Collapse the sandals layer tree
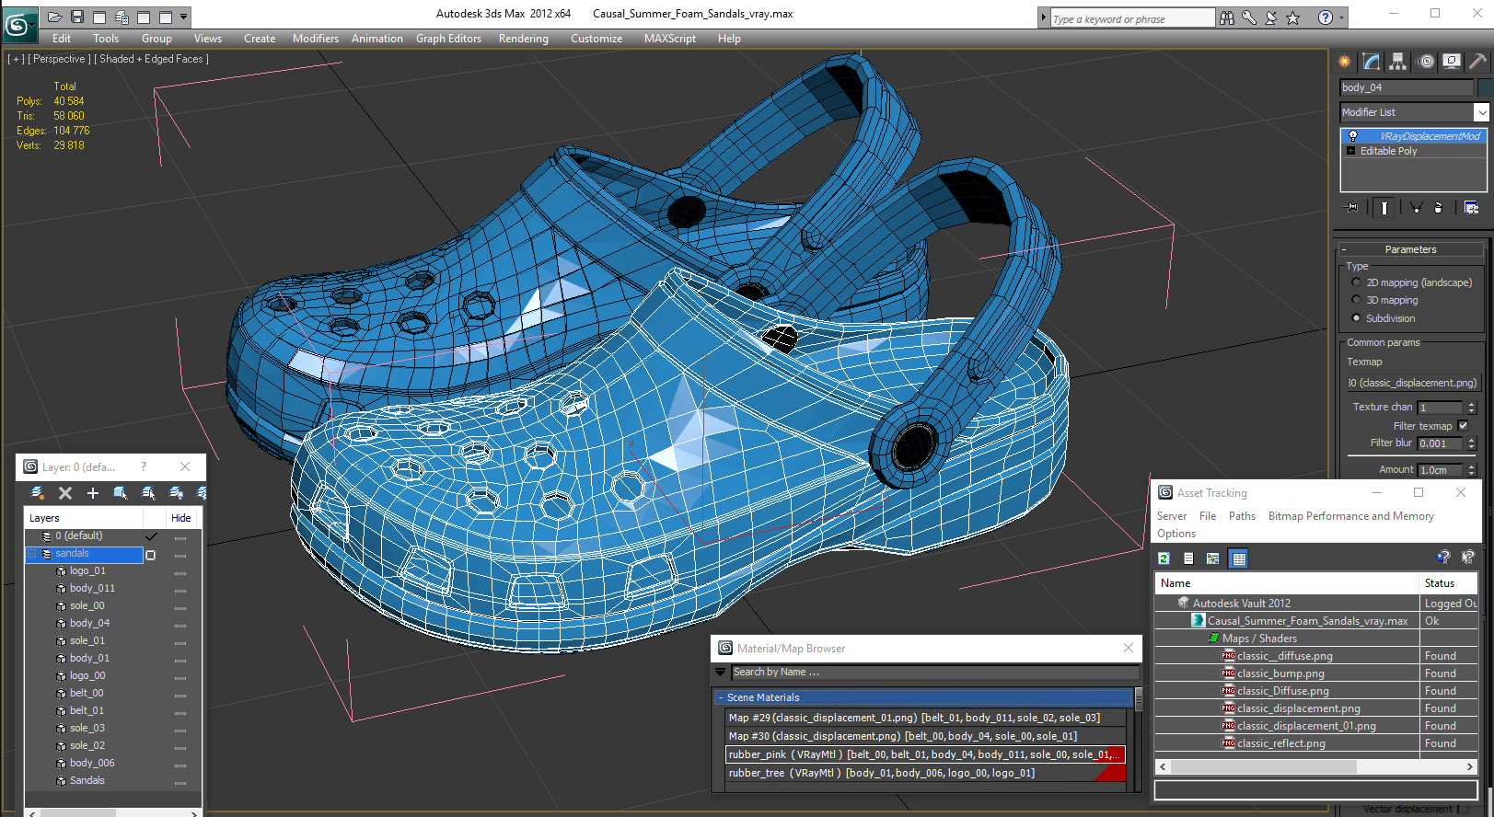This screenshot has height=817, width=1494. pyautogui.click(x=32, y=554)
